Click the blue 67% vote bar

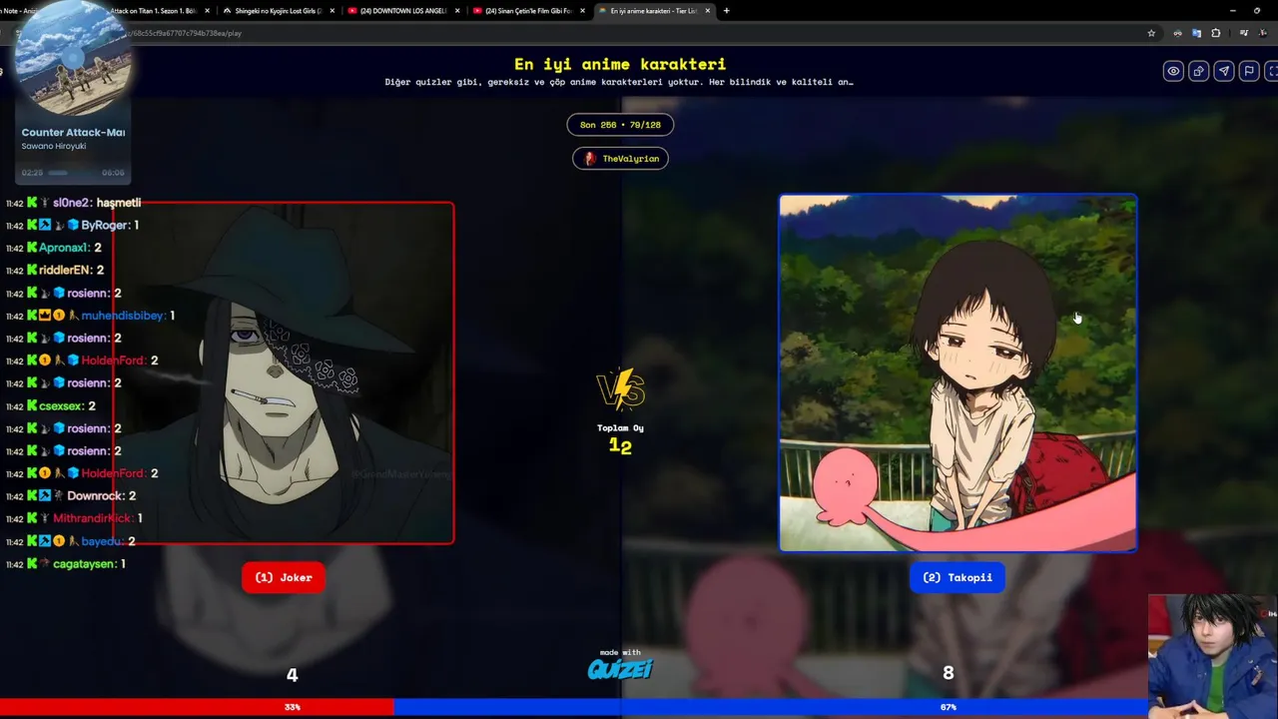pos(836,707)
